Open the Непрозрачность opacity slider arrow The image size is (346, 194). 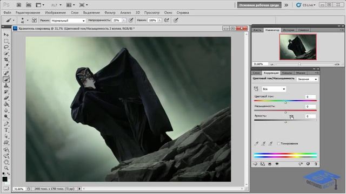[x=124, y=20]
